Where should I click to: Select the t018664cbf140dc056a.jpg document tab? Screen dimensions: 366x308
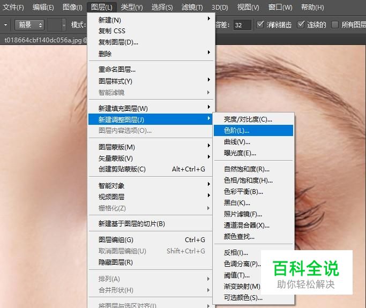pyautogui.click(x=44, y=40)
